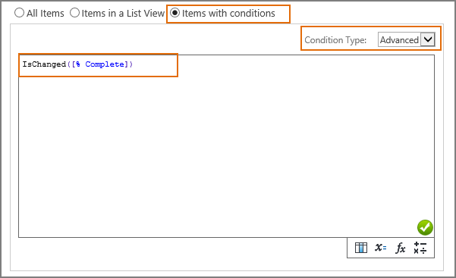Select the Items with conditions radio button
Screen dimensions: 456x278
click(x=175, y=13)
